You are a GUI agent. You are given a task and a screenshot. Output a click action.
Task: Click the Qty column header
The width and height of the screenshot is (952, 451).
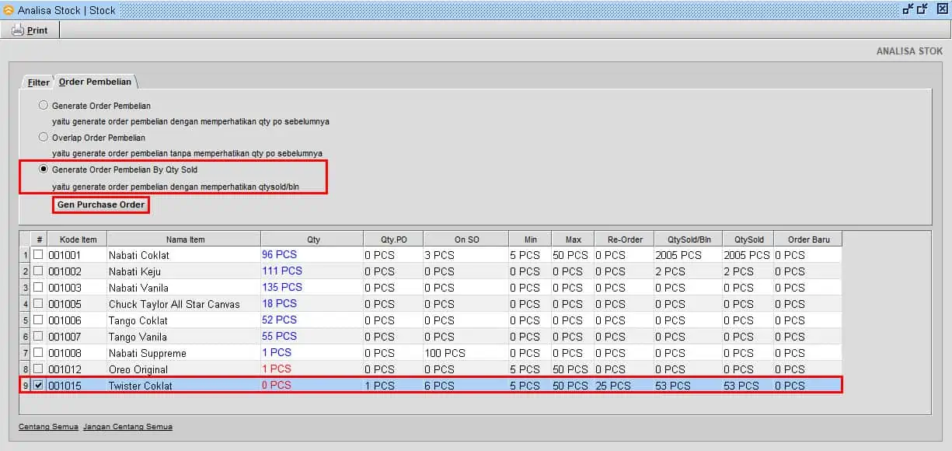point(312,239)
